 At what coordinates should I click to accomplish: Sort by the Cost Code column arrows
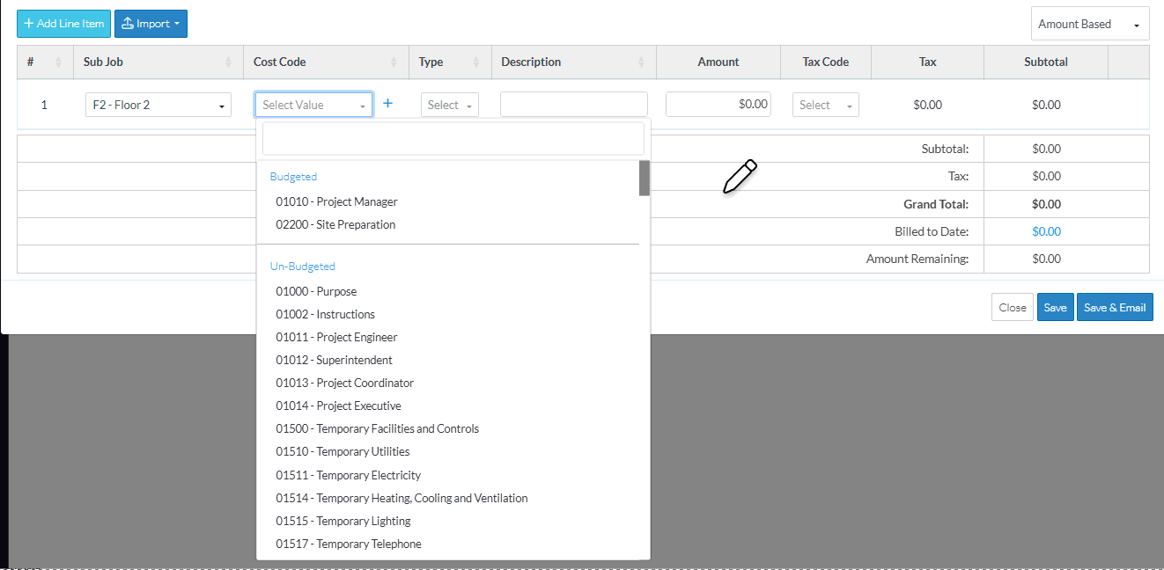pyautogui.click(x=394, y=62)
